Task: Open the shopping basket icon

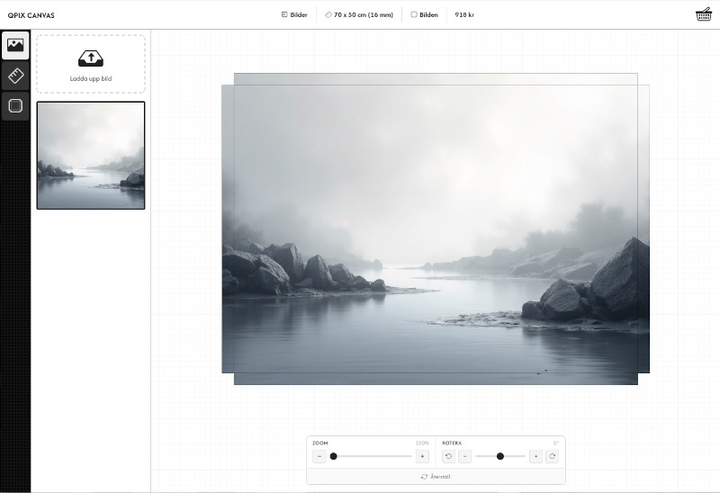Action: tap(704, 14)
